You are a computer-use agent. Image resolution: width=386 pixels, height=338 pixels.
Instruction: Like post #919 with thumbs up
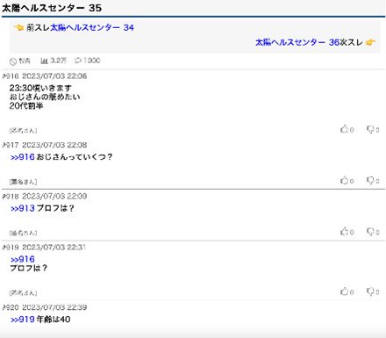(x=344, y=291)
